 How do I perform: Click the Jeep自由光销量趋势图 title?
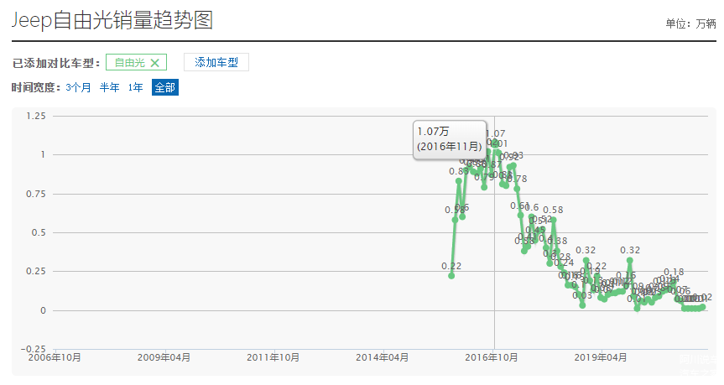(112, 20)
